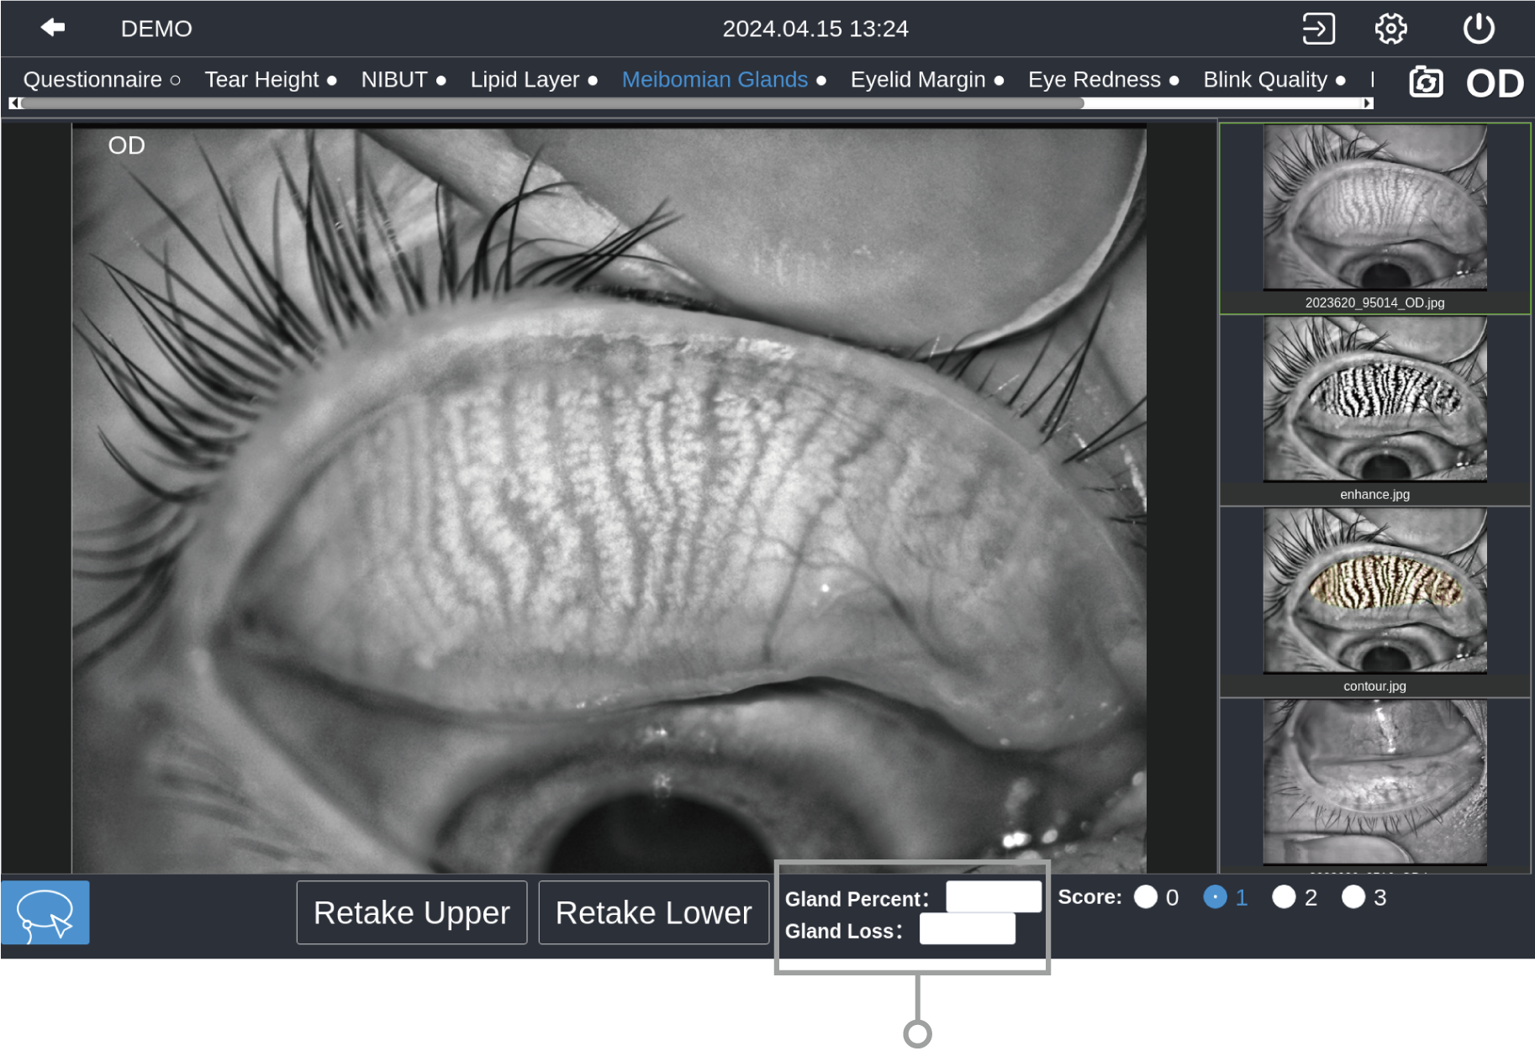This screenshot has width=1535, height=1051.
Task: Select score 2 radio button
Action: [1284, 897]
